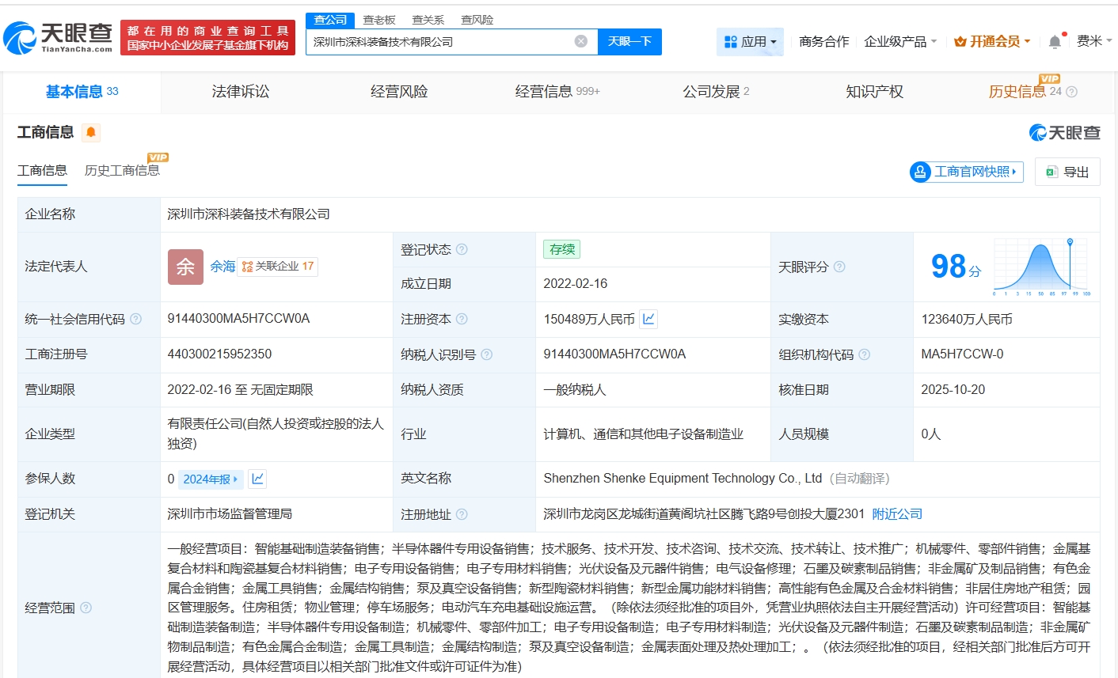Click the TianYanCha logo
The width and height of the screenshot is (1118, 678).
tap(59, 37)
